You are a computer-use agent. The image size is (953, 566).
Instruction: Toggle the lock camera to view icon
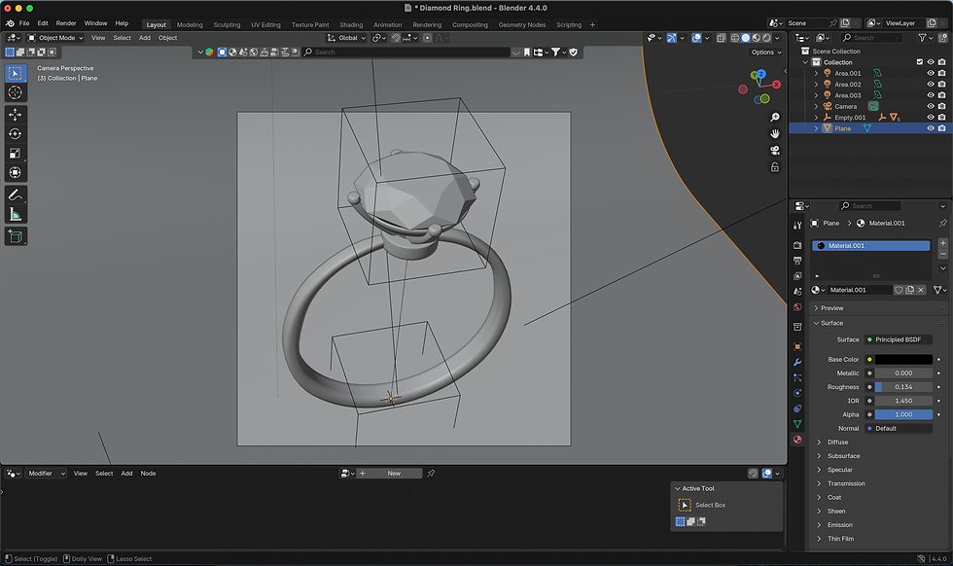point(775,166)
